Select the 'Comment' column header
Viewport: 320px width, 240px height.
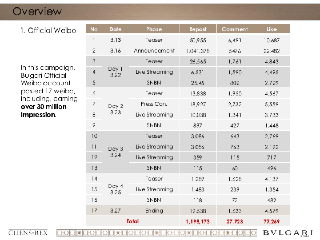pyautogui.click(x=235, y=29)
